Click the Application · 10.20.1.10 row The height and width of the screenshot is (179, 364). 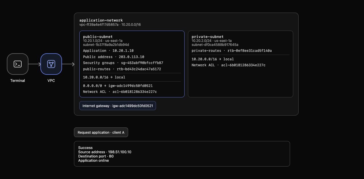pyautogui.click(x=108, y=51)
